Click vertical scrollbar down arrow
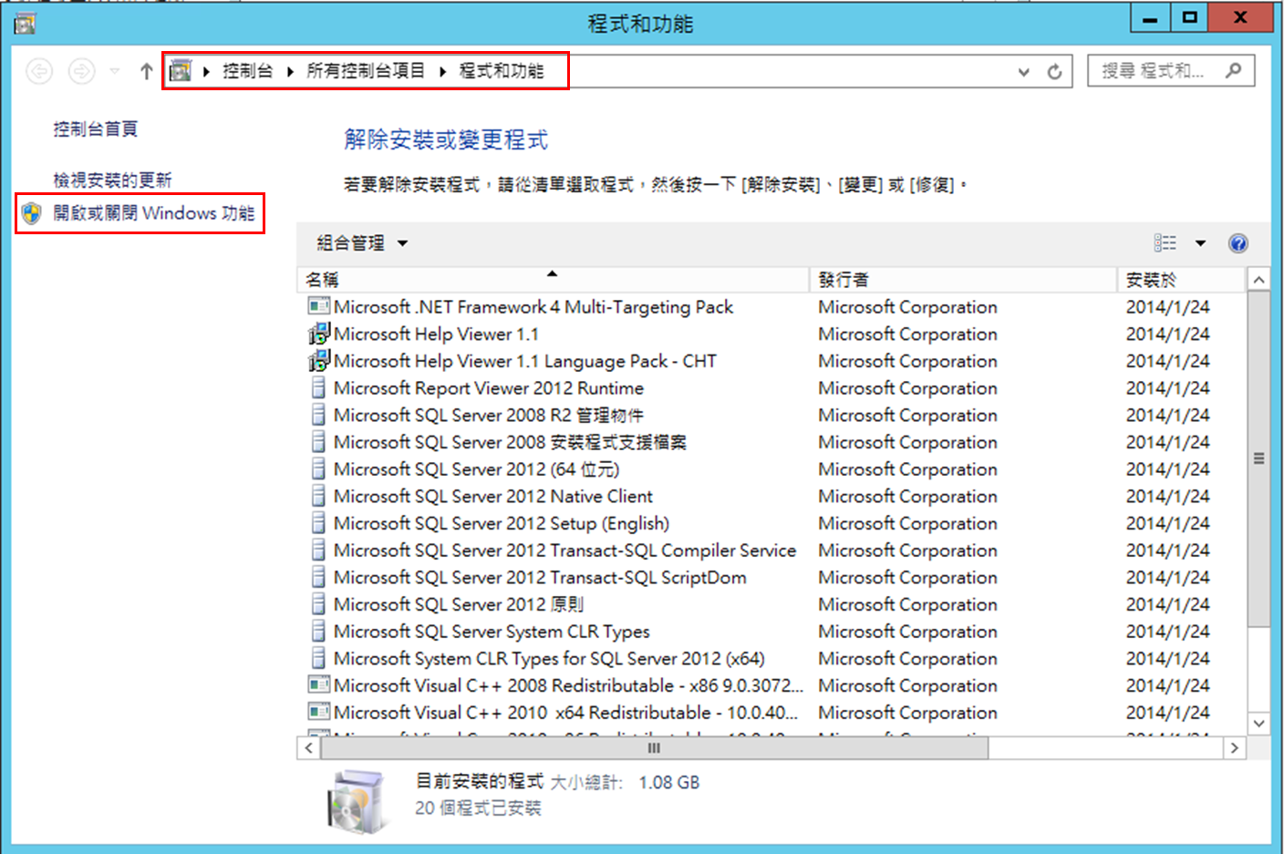The height and width of the screenshot is (854, 1284). pyautogui.click(x=1258, y=724)
